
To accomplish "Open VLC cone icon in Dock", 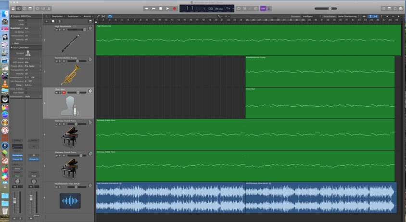I will 5,84.
